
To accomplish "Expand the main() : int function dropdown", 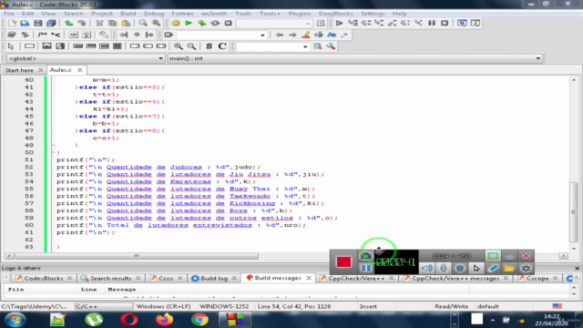I will click(x=538, y=58).
